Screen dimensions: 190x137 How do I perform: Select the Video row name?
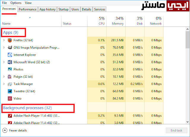[17, 98]
